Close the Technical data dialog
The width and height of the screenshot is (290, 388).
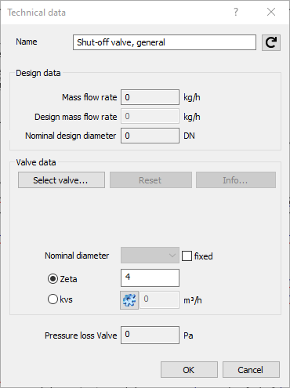click(x=271, y=12)
